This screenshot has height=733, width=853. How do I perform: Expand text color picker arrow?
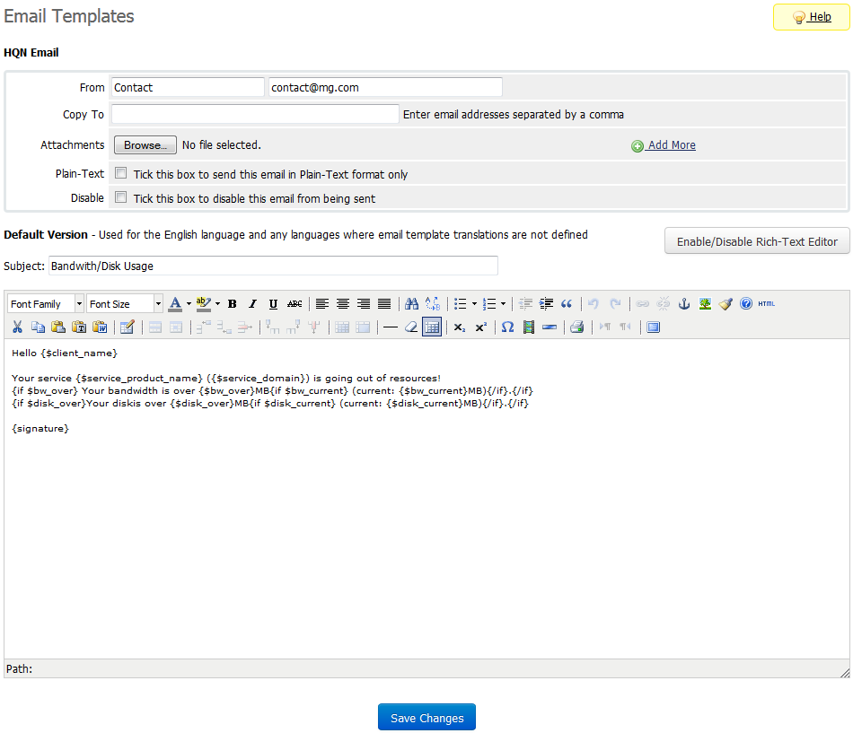tap(189, 304)
